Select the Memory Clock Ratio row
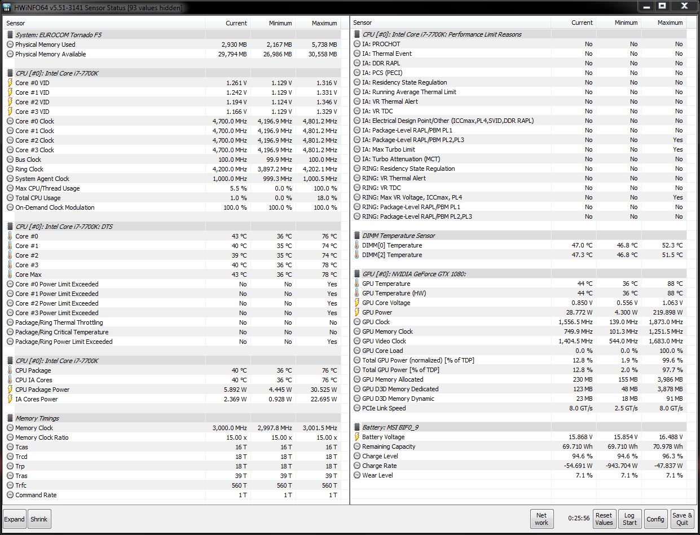This screenshot has height=535, width=700. coord(172,437)
